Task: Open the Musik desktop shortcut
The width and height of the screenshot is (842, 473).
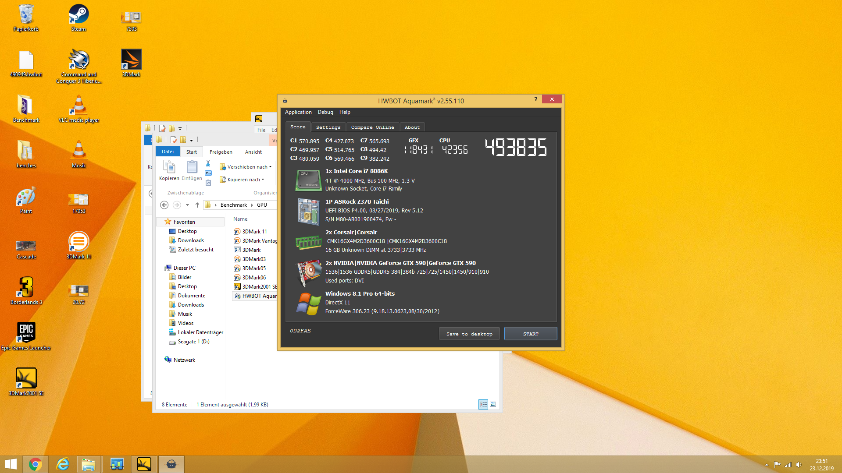Action: point(78,155)
